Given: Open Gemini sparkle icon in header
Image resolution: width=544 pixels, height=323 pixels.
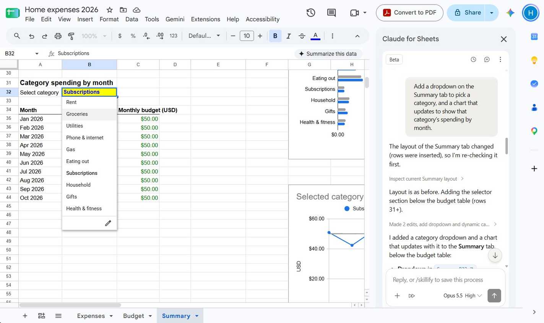Looking at the screenshot, I should click(510, 13).
